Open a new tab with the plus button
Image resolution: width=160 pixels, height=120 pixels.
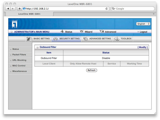154,14
